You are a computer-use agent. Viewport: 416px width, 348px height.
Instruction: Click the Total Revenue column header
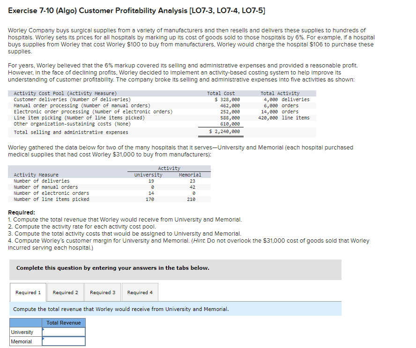point(64,323)
